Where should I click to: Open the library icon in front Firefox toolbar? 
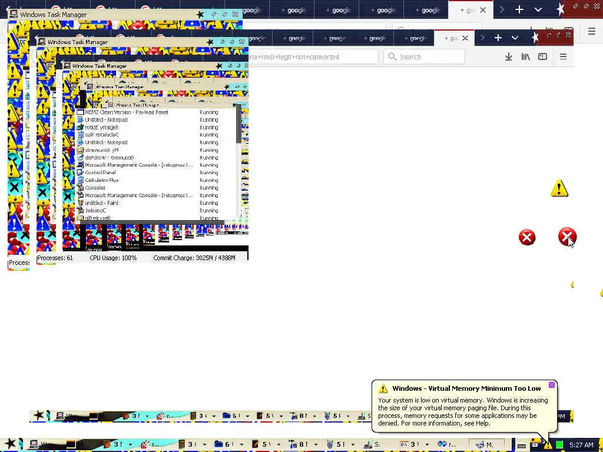525,57
